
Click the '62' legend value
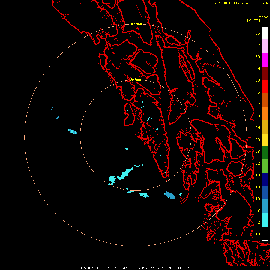coord(258,45)
